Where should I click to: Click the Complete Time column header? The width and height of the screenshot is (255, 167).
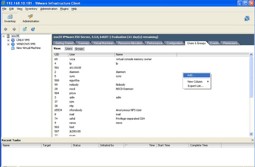pyautogui.click(x=205, y=146)
